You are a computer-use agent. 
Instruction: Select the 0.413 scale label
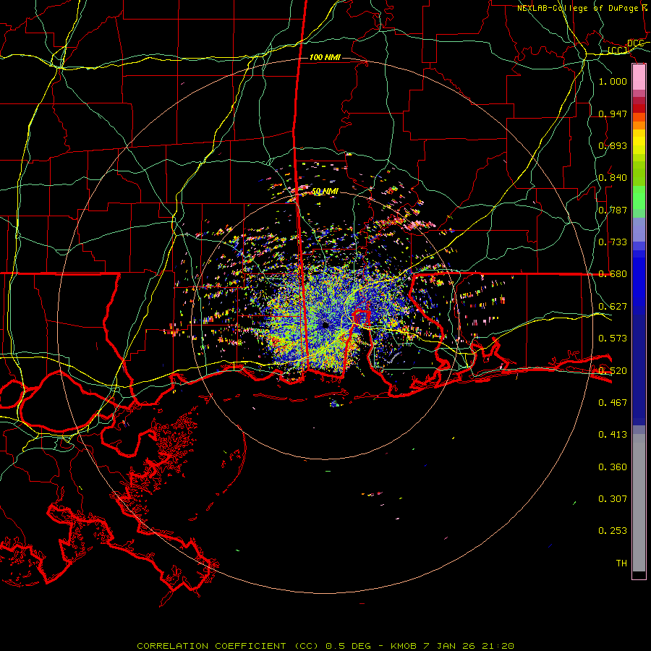(x=613, y=435)
